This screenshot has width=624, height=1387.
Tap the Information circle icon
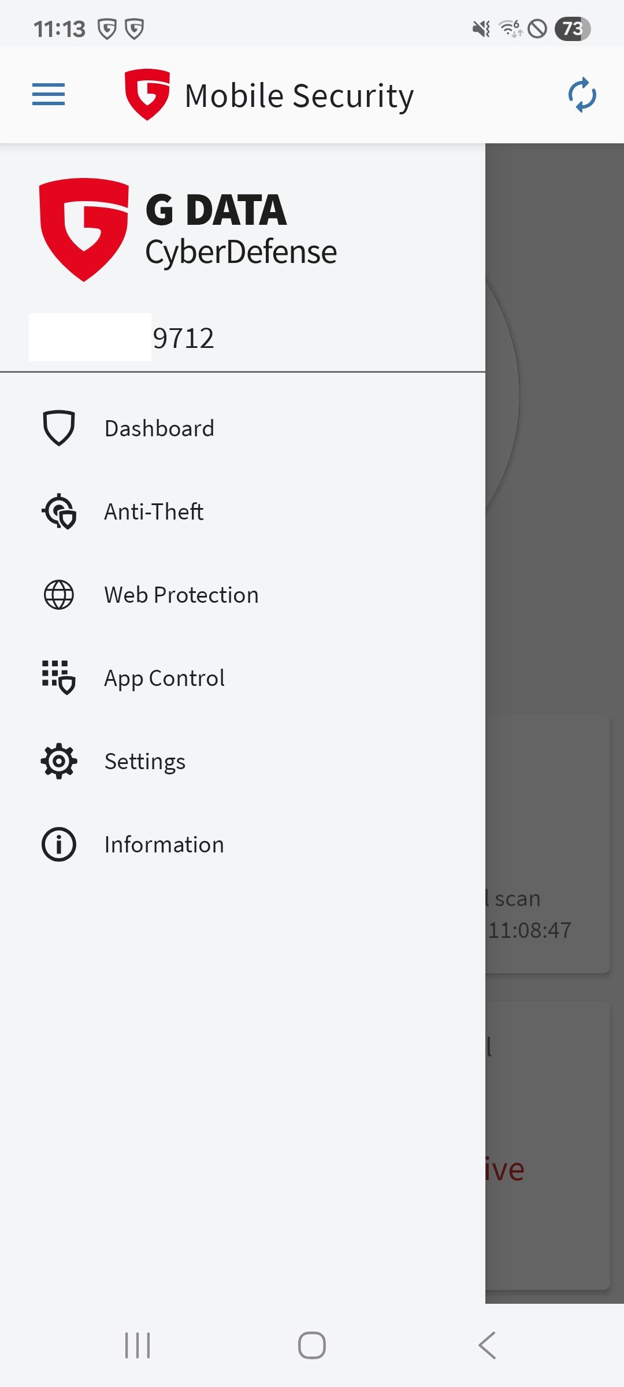59,844
